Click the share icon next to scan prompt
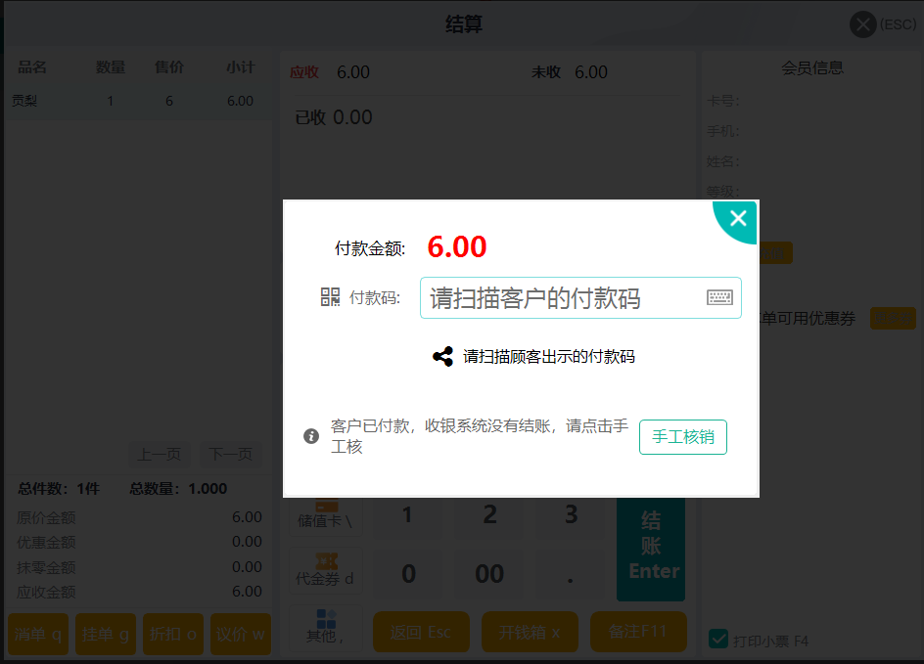 (442, 356)
